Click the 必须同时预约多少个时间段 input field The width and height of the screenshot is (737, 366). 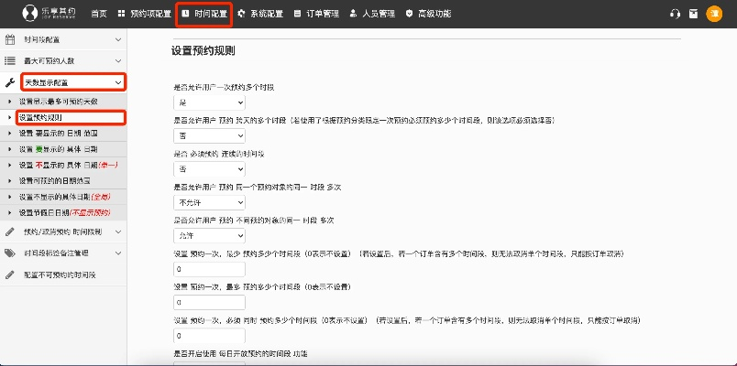click(x=209, y=336)
